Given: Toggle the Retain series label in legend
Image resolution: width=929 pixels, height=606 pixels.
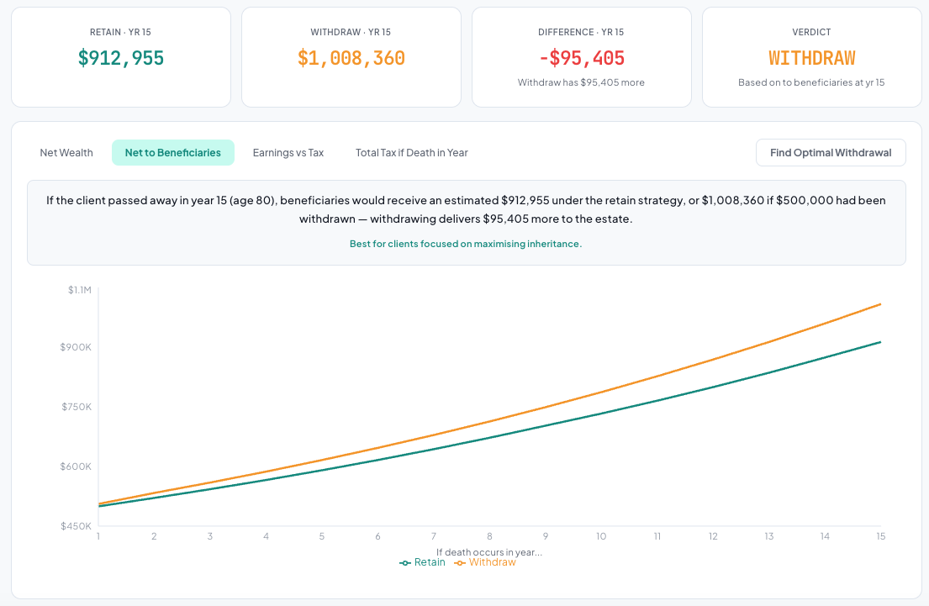Looking at the screenshot, I should click(430, 562).
